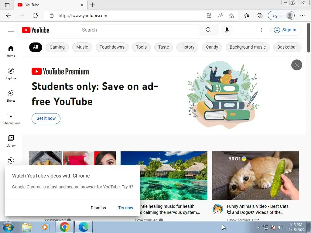Open the YouTube hamburger guide menu

(x=11, y=30)
